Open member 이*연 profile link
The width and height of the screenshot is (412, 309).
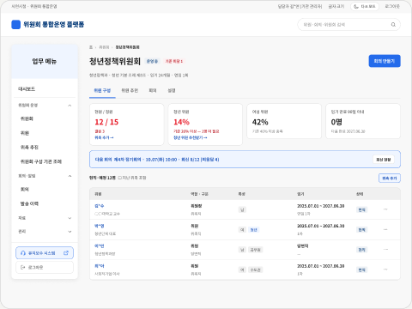(x=100, y=246)
